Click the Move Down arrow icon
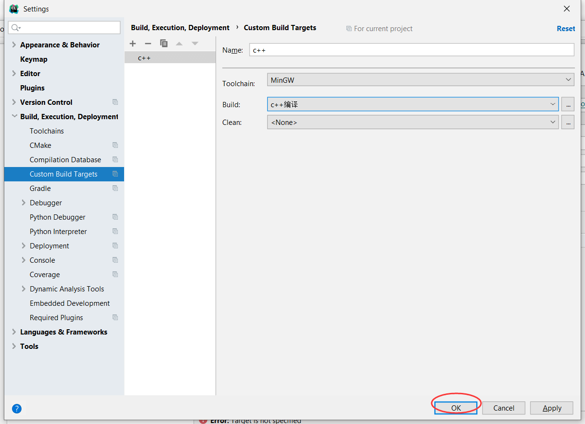 (x=195, y=44)
